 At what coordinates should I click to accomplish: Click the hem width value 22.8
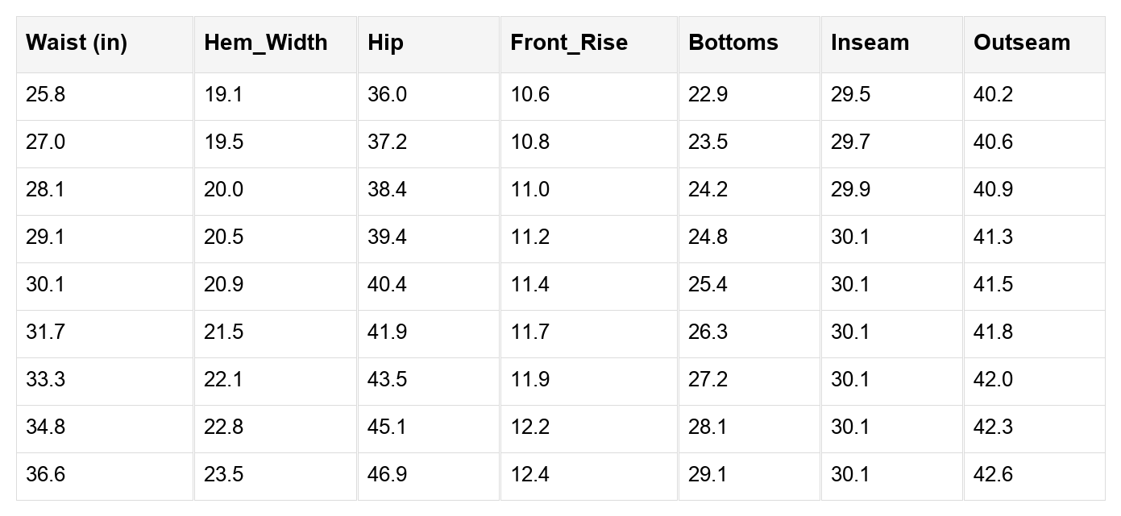point(224,427)
